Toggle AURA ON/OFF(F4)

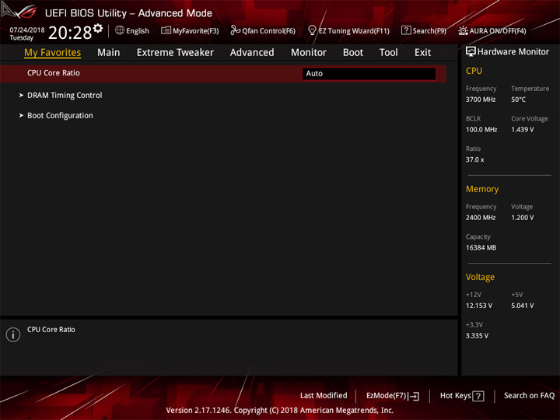(x=498, y=31)
